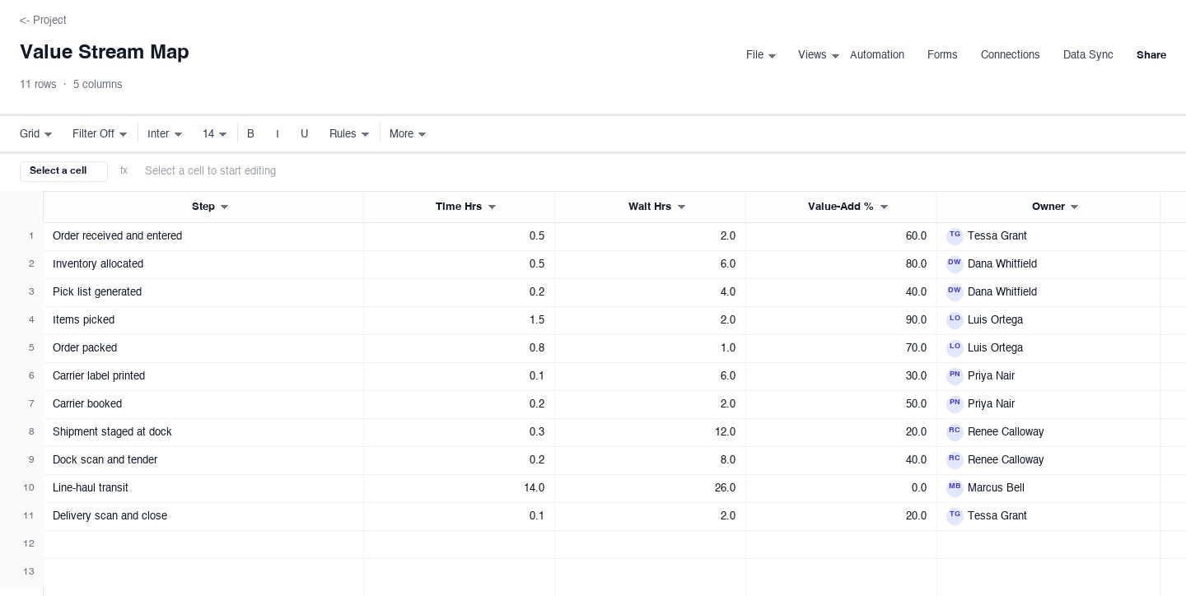Toggle underline formatting with U

305,133
